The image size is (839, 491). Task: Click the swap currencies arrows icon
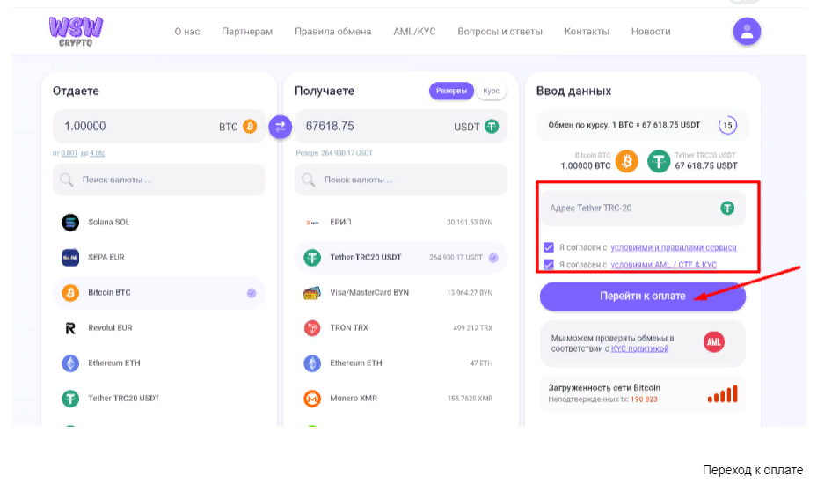pos(280,127)
